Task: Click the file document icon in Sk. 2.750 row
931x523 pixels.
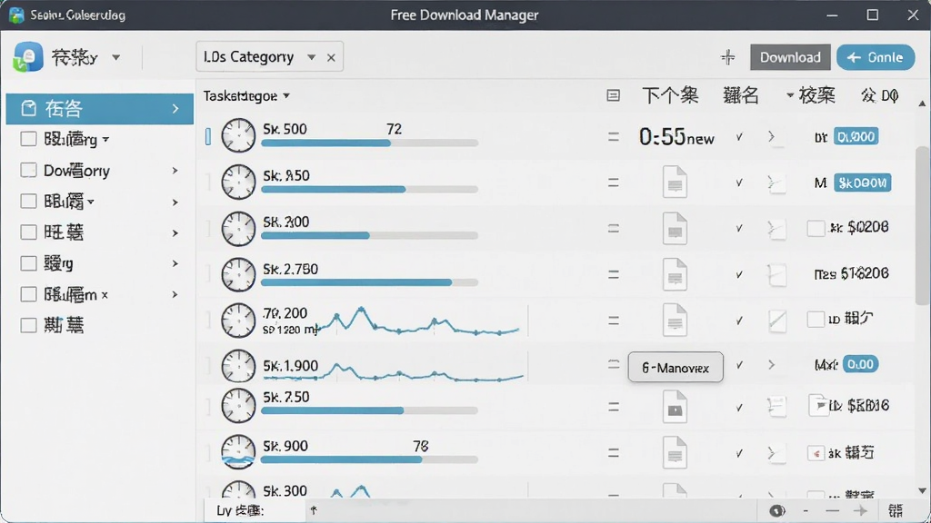Action: [x=676, y=274]
